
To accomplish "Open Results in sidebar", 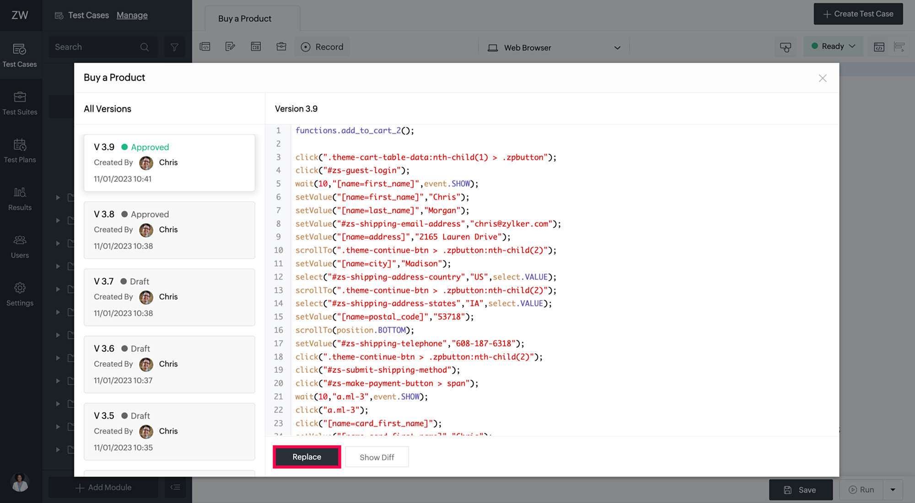I will (x=20, y=199).
